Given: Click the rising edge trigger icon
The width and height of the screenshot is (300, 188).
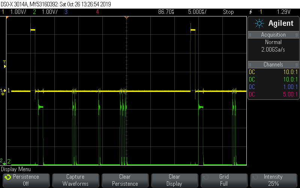Looking at the screenshot, I should [251, 12].
